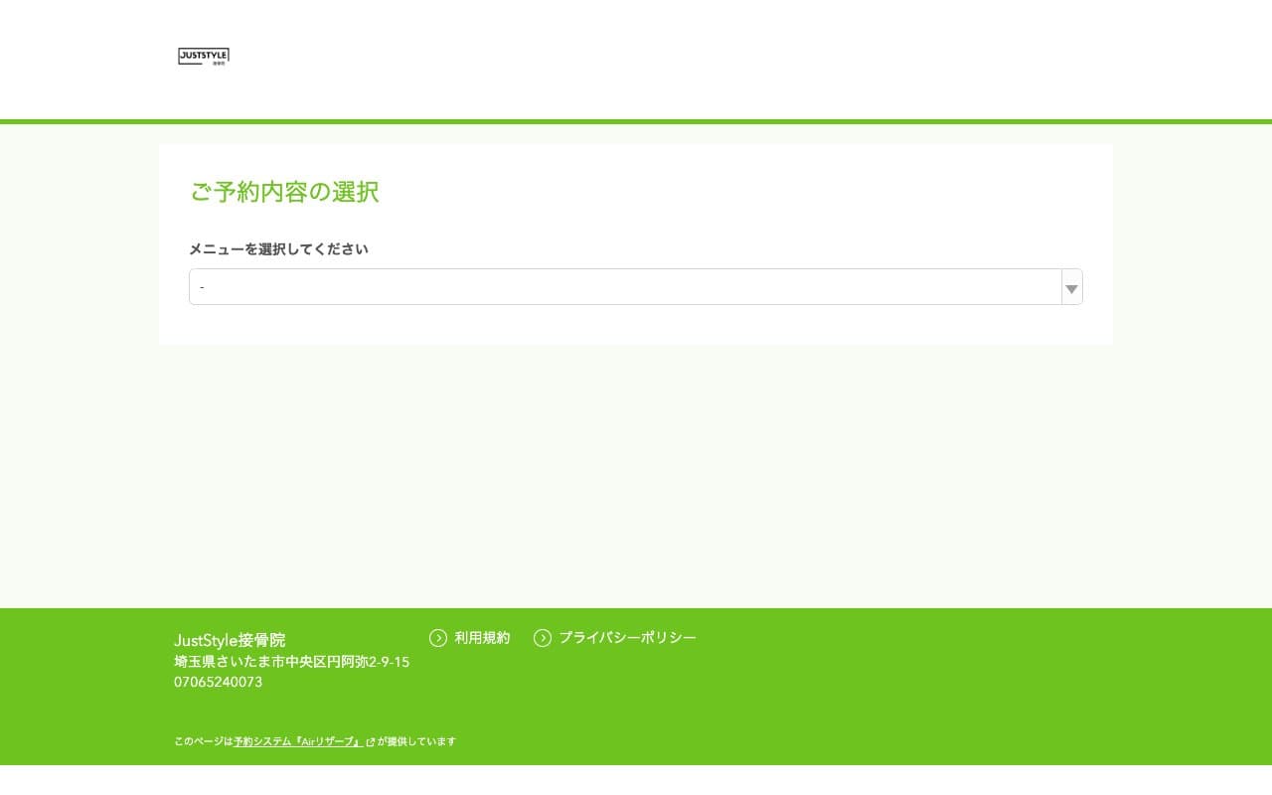Select the '-' placeholder option in the dropdown
The width and height of the screenshot is (1272, 795).
point(397,286)
